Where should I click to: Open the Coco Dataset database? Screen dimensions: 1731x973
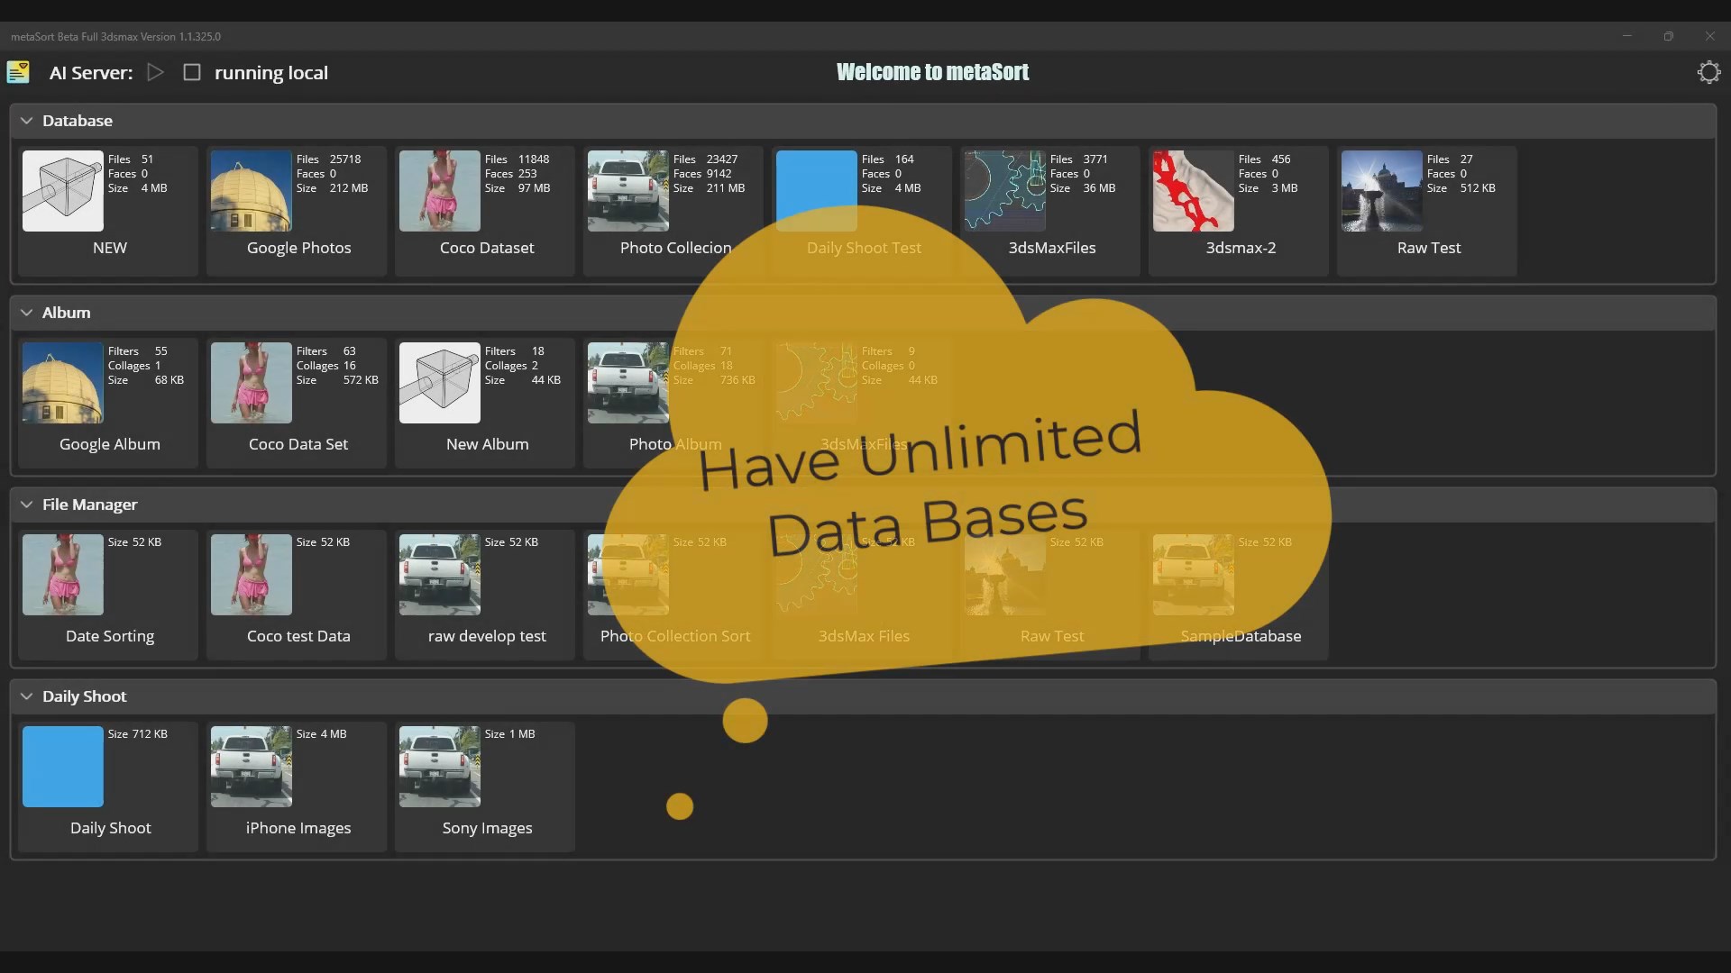pos(440,191)
